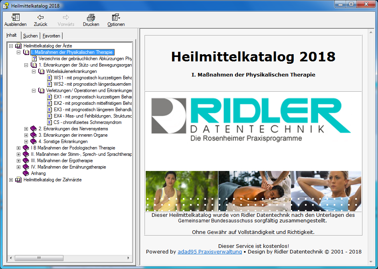Expand IV. Maßnahmen der Ernährungstherapie

coord(19,167)
